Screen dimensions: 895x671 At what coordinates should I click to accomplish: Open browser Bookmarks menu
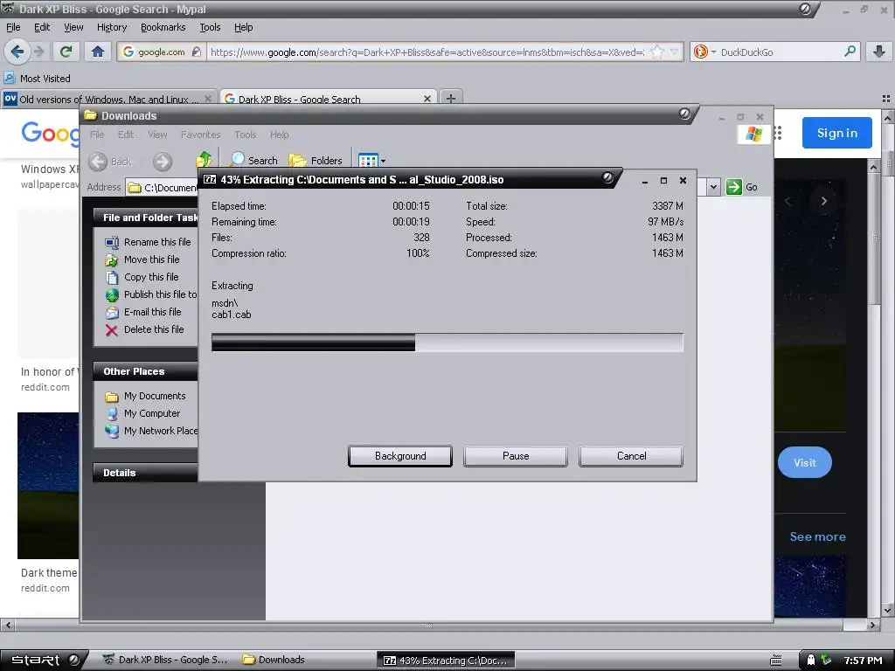pyautogui.click(x=163, y=27)
